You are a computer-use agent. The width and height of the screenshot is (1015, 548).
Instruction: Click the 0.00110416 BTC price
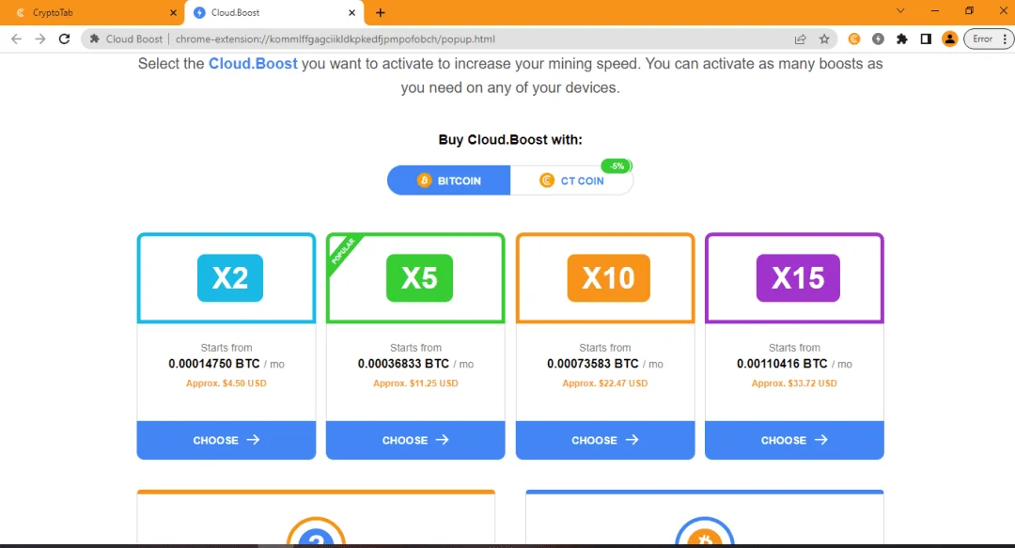782,364
